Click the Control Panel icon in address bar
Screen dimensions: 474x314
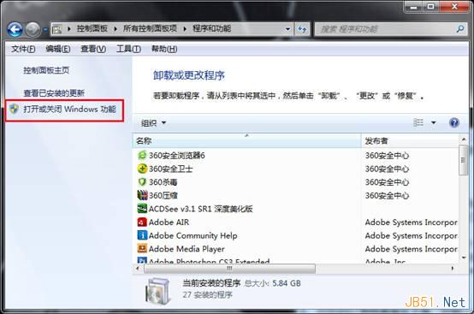pos(56,29)
